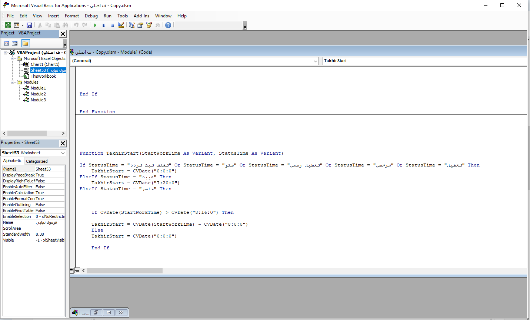Edit the ScrollArea property field
Image resolution: width=530 pixels, height=320 pixels.
coord(50,228)
